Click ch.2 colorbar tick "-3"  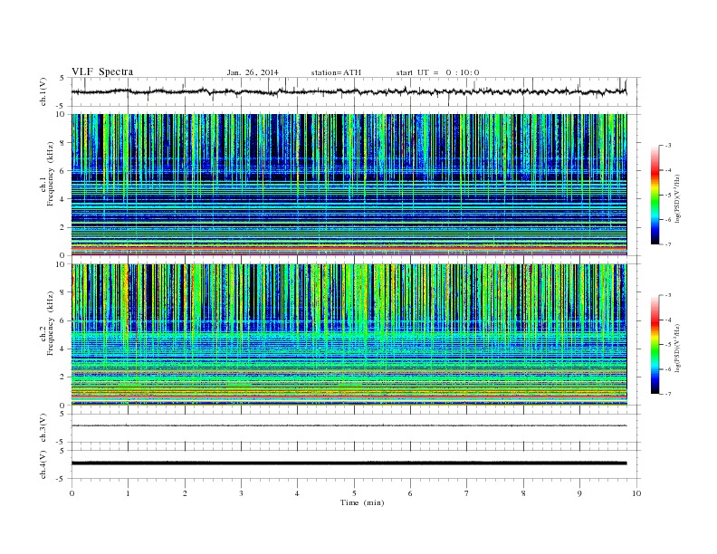[x=667, y=295]
